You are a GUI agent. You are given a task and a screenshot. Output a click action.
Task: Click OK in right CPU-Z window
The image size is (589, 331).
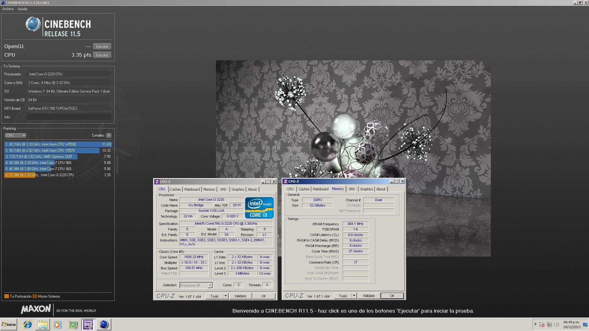[392, 296]
